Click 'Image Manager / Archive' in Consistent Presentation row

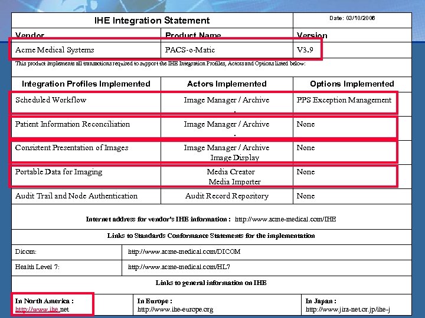(x=227, y=148)
